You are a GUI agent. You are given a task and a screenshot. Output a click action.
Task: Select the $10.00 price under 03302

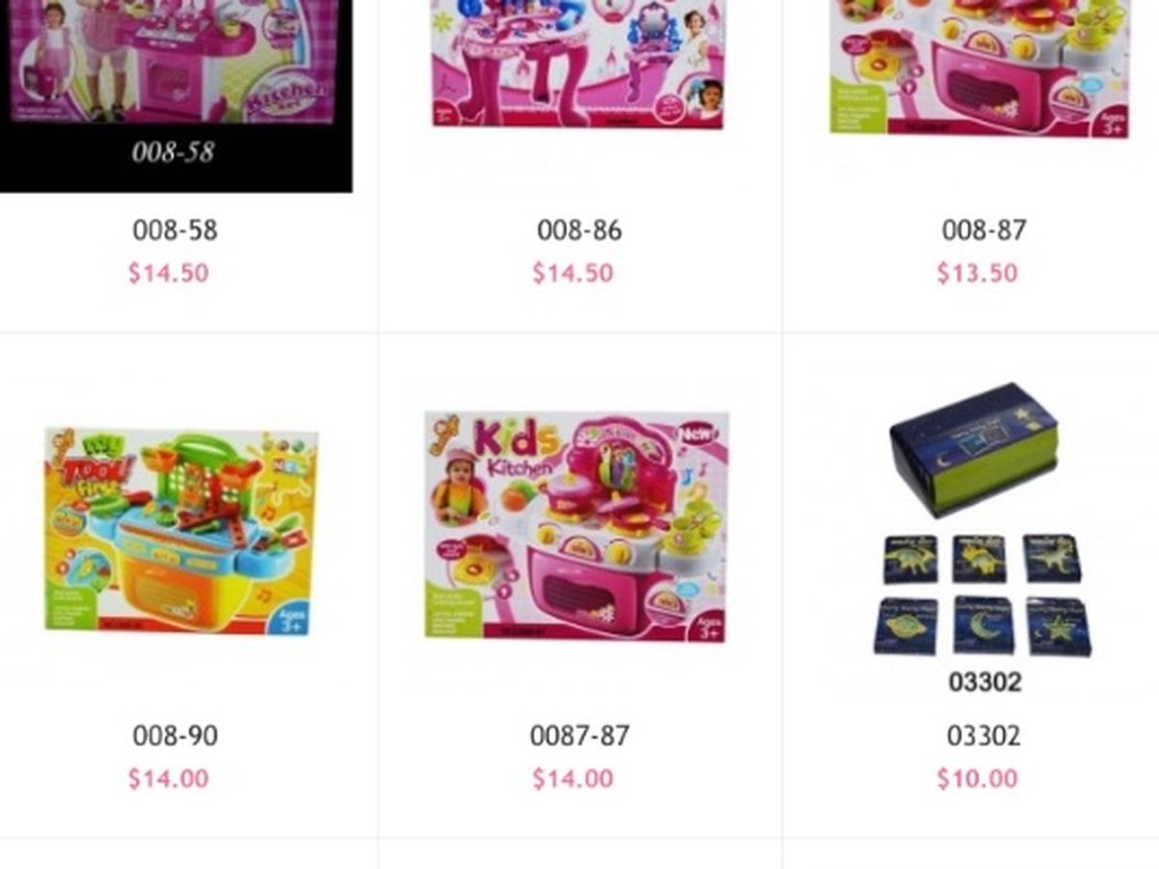(976, 778)
